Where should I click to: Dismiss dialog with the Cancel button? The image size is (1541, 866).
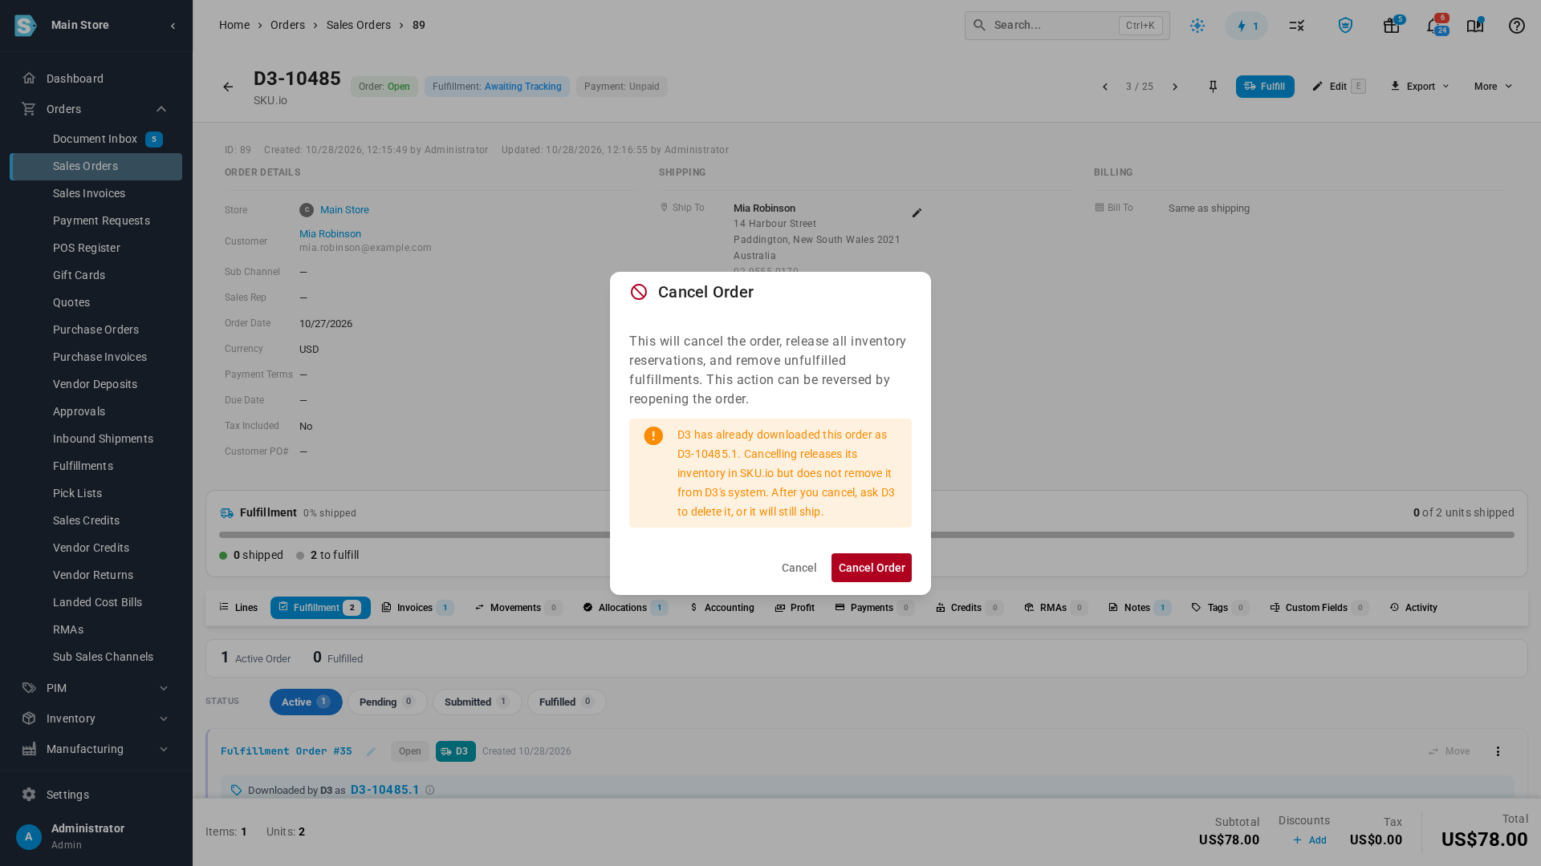pyautogui.click(x=799, y=568)
